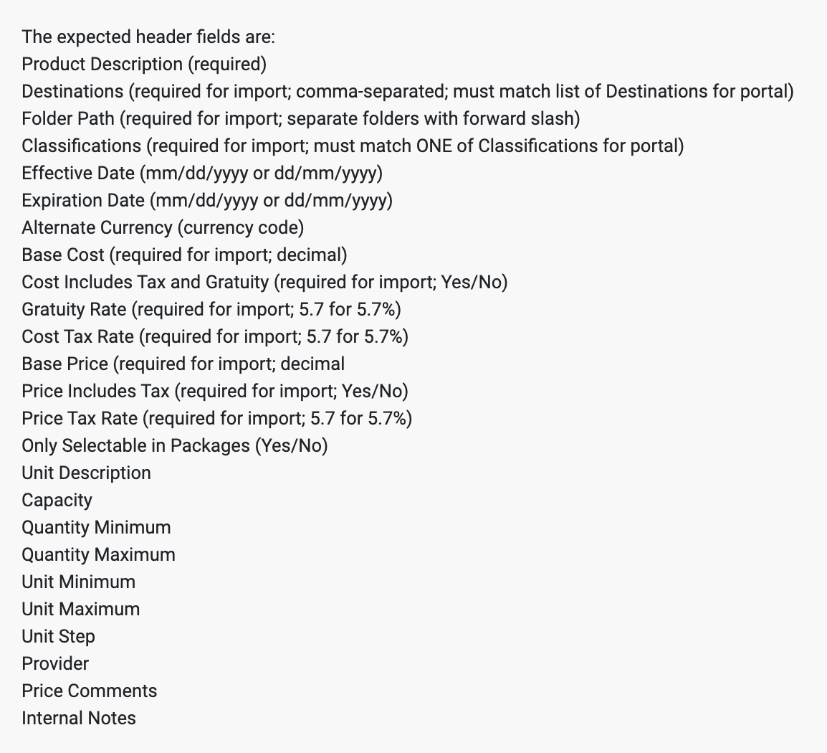827x753 pixels.
Task: Click the Price Tax Rate line
Action: coord(216,419)
